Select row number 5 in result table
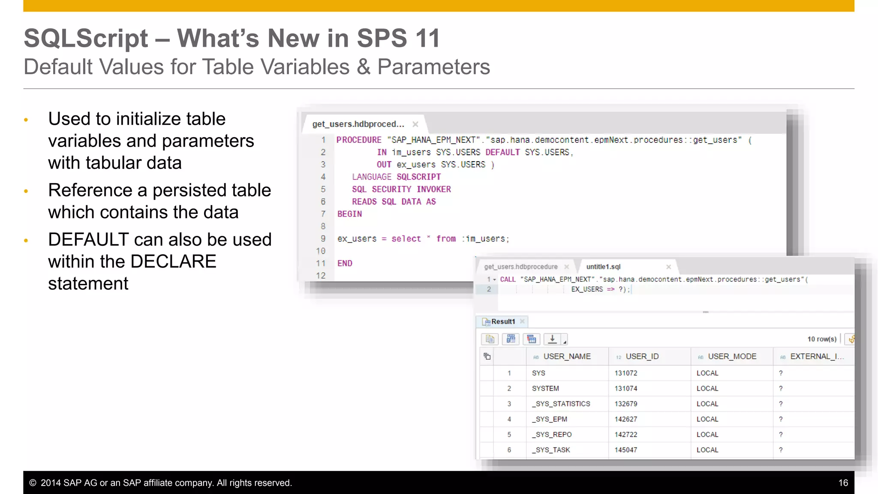878x494 pixels. click(x=509, y=435)
